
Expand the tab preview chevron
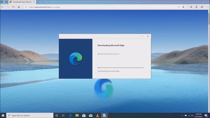point(43,2)
